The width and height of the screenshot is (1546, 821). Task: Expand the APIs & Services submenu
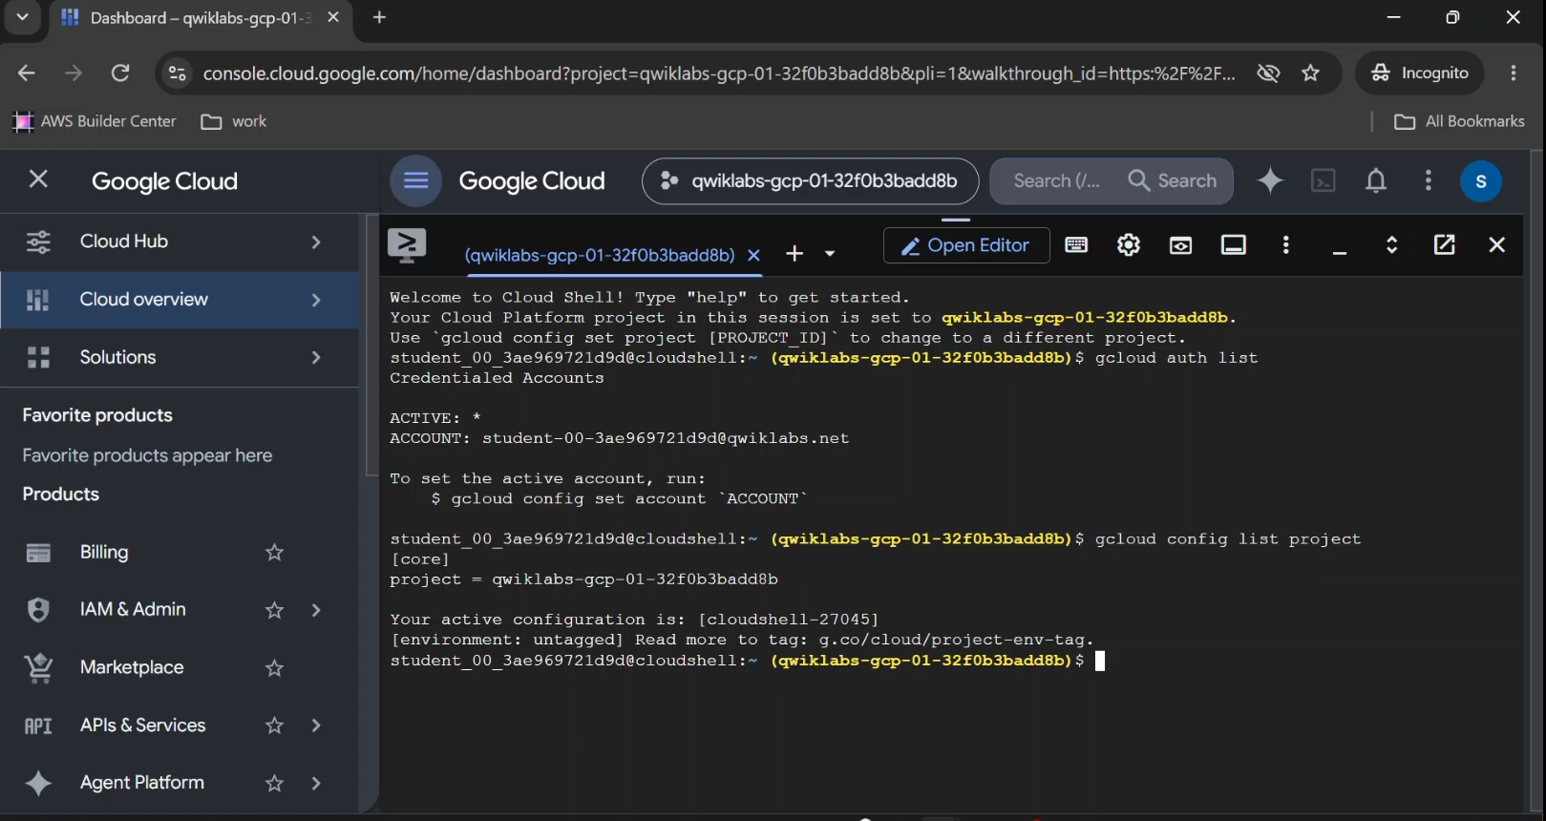point(316,726)
